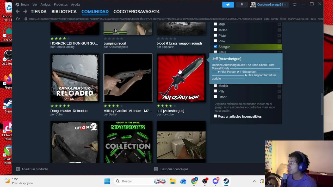Enable the Melee tag checkbox
The image size is (333, 187).
pos(215,30)
